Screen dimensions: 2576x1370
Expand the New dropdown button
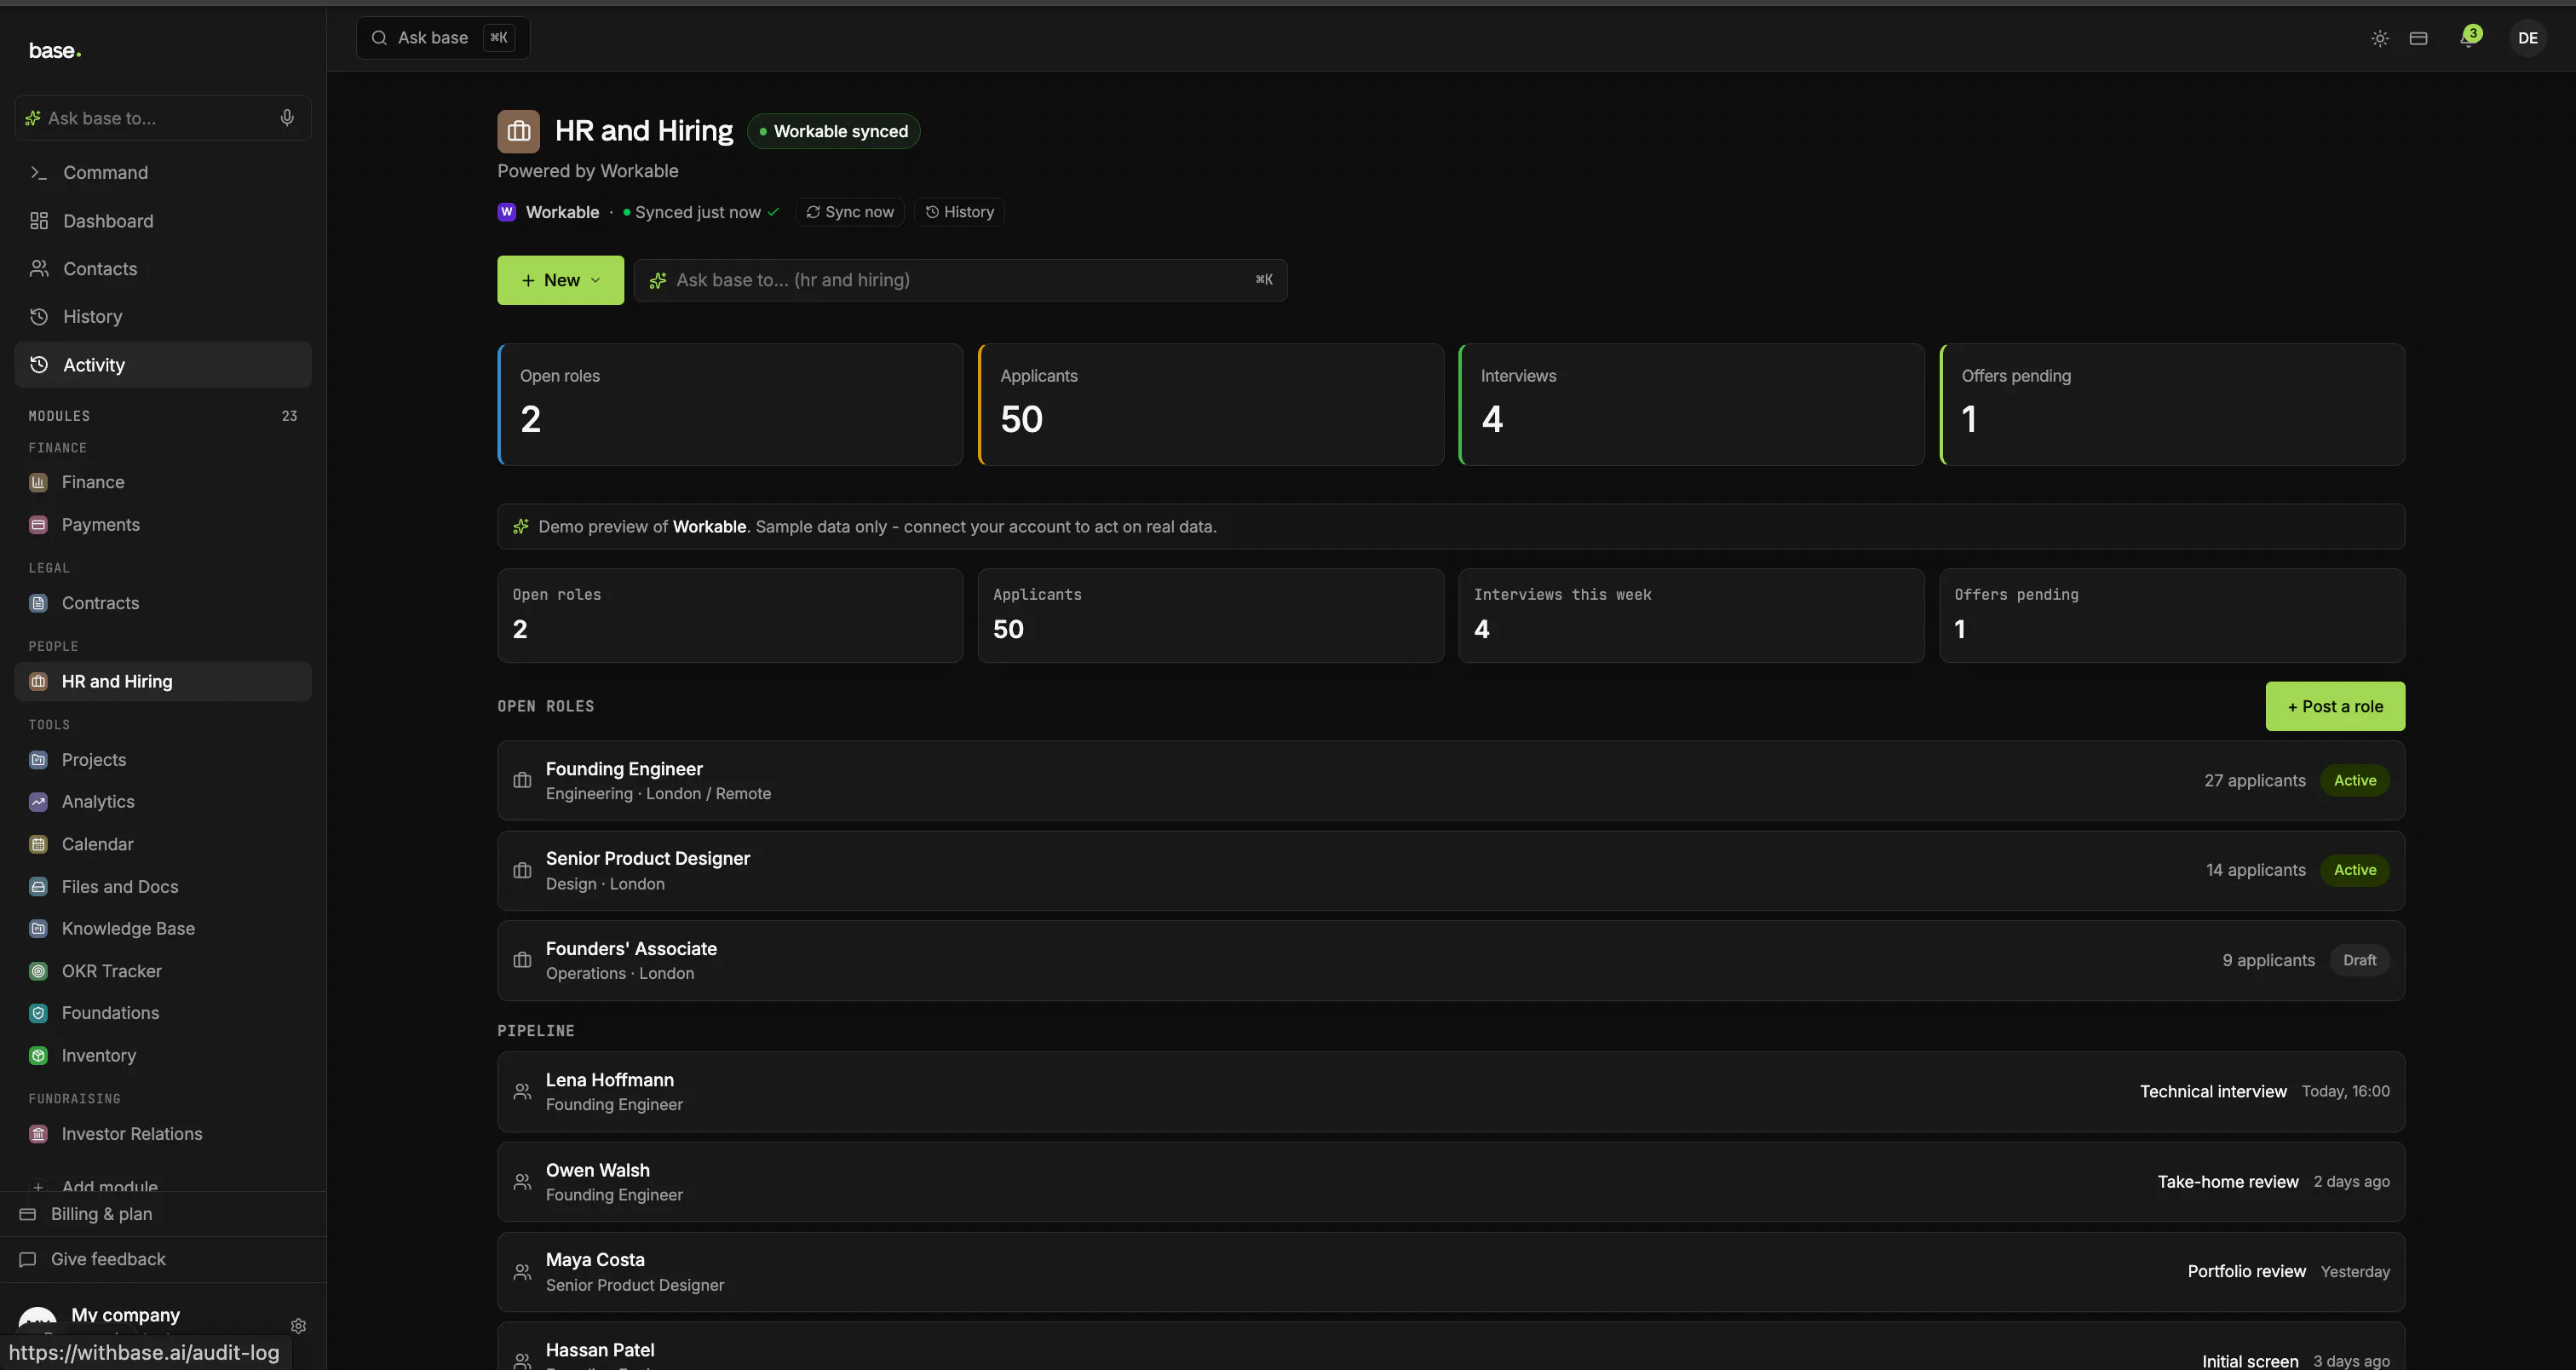pyautogui.click(x=560, y=280)
